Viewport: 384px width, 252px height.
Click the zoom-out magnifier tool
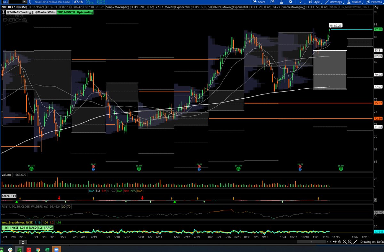[x=349, y=242]
